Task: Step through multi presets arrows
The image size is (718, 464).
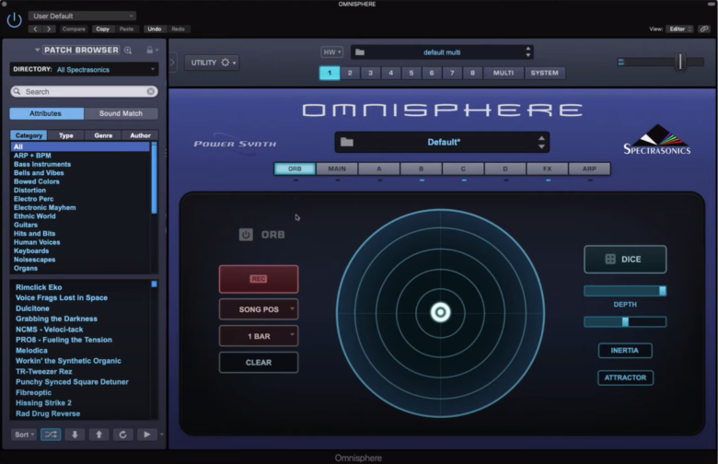Action: coord(528,52)
